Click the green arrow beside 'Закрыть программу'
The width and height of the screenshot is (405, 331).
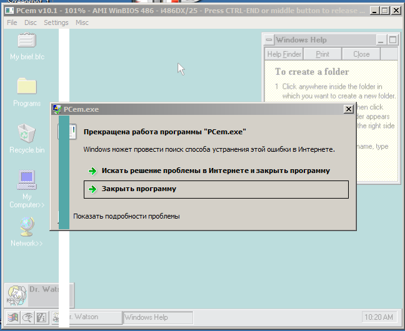tap(92, 189)
